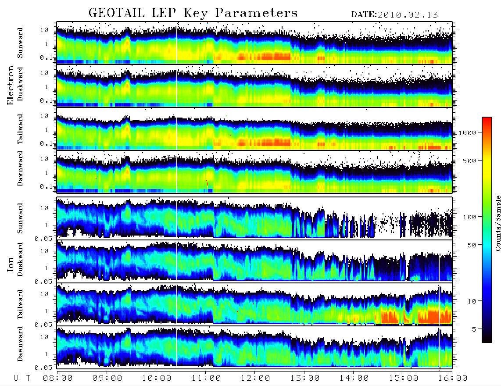Image resolution: width=501 pixels, height=386 pixels.
Task: Open the Electron Sunward spectrogram panel
Action: (254, 43)
